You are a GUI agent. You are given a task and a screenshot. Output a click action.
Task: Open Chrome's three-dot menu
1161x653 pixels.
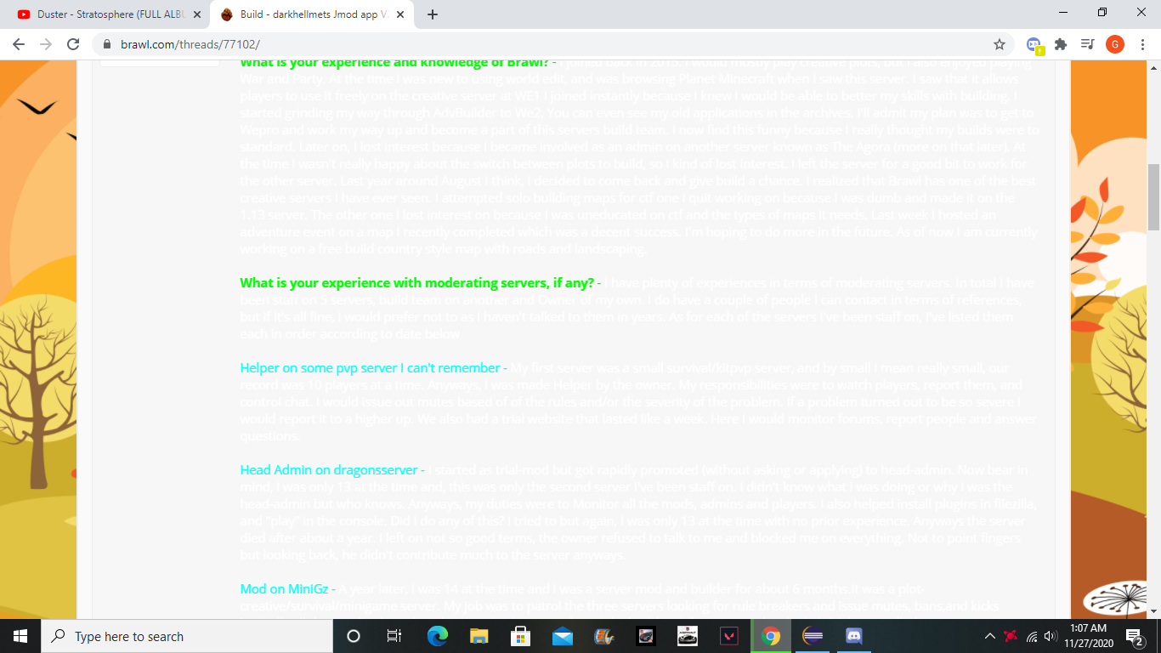coord(1141,44)
